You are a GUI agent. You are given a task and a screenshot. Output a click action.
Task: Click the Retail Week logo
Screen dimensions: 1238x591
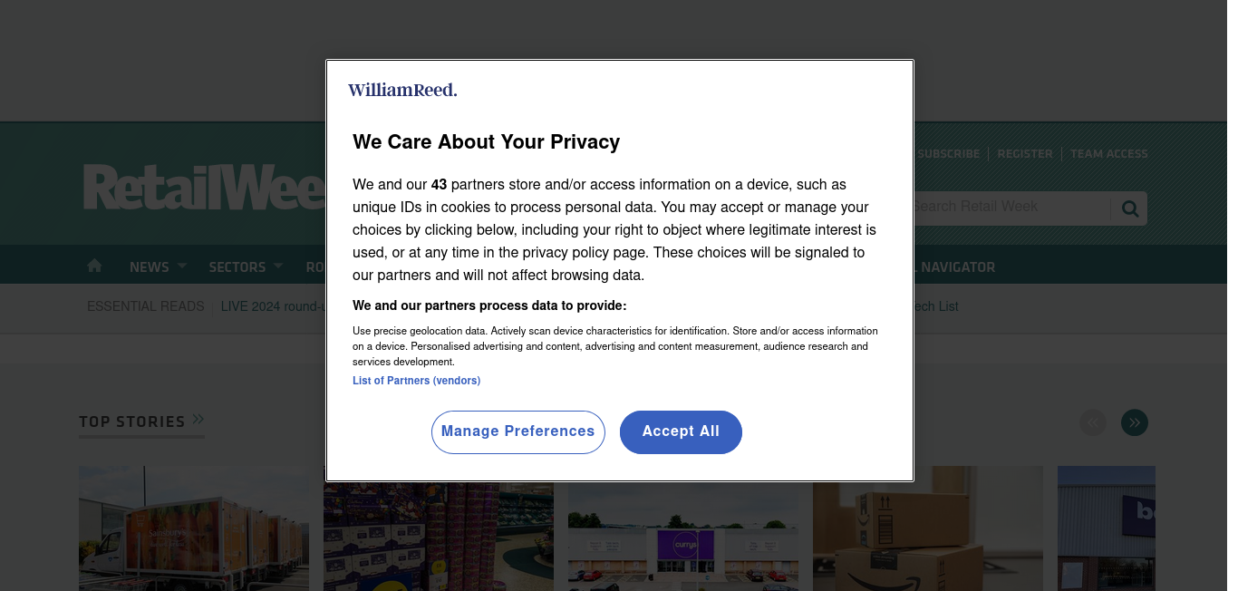(x=204, y=187)
